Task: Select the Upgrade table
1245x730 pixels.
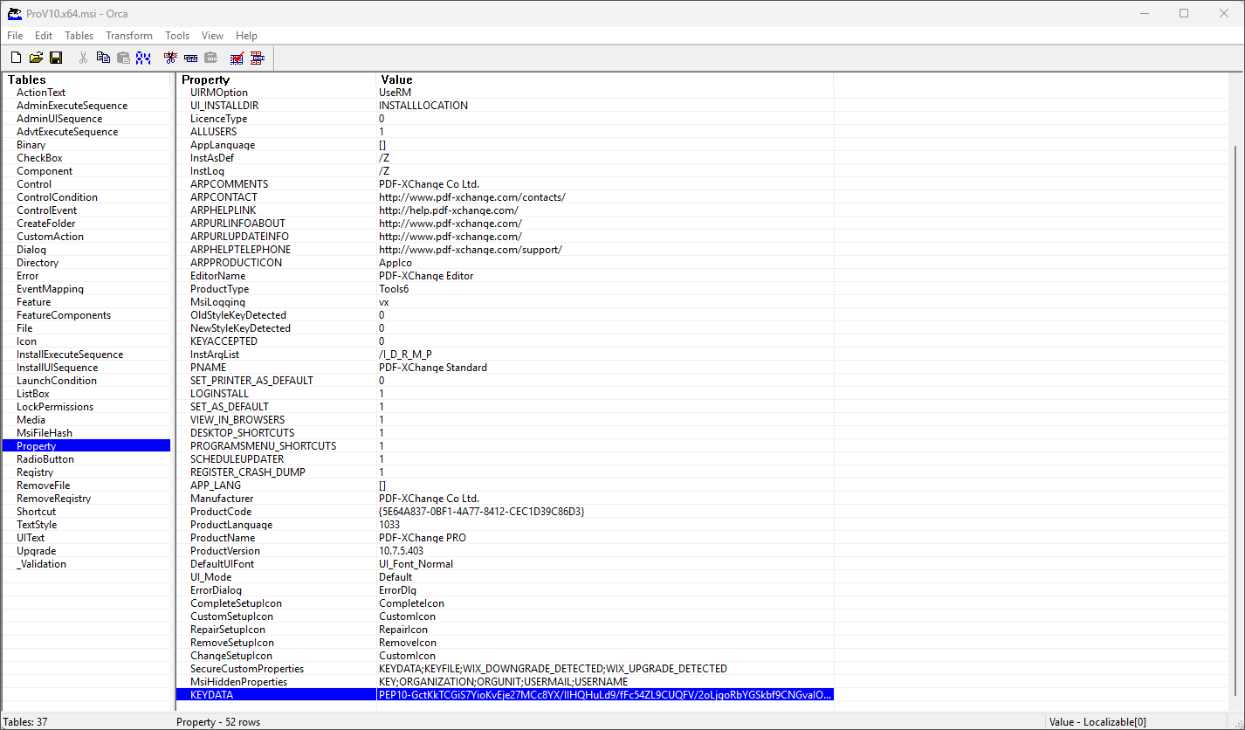Action: click(36, 551)
